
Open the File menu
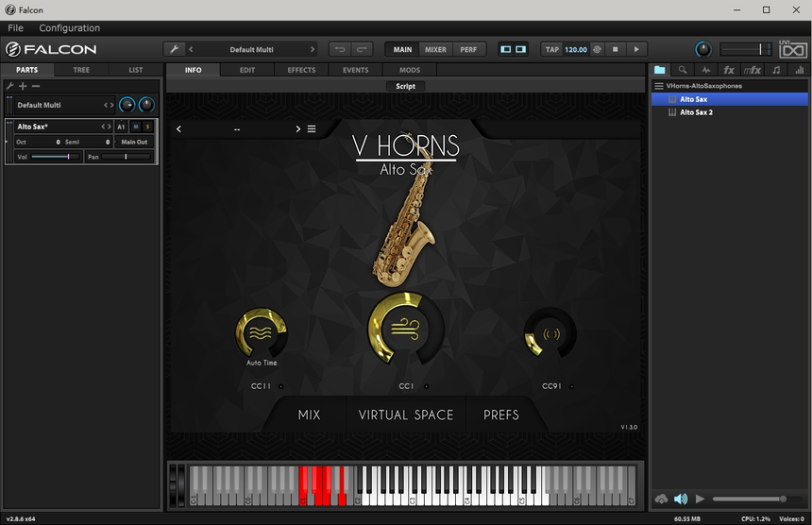point(15,28)
